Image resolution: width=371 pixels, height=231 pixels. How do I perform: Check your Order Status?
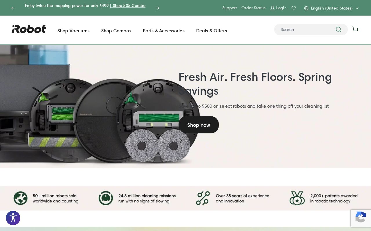(x=253, y=8)
